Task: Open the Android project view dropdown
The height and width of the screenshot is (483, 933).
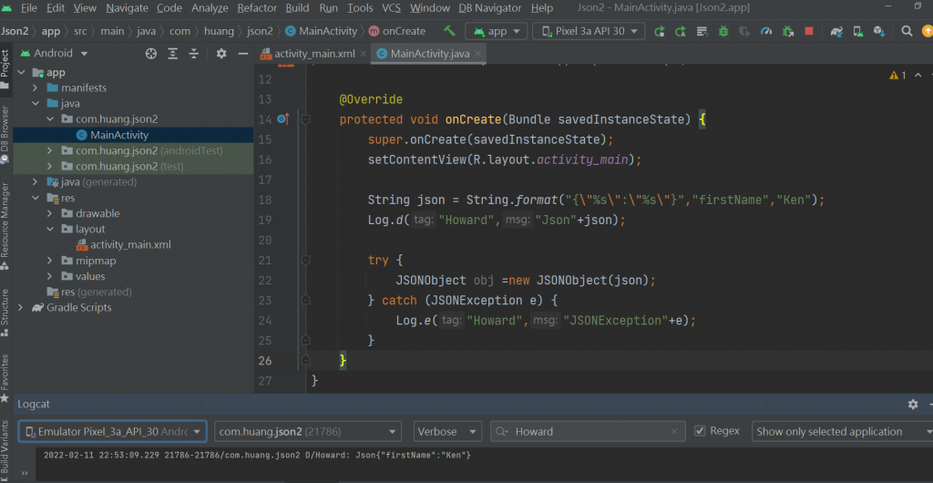Action: point(54,54)
